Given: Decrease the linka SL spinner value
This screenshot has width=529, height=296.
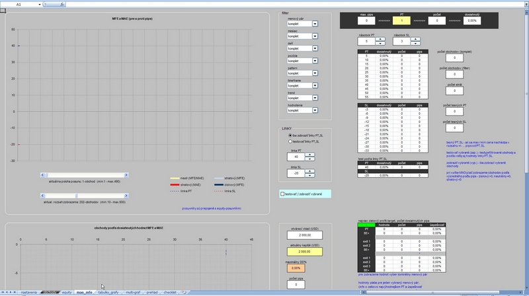Looking at the screenshot, I should coord(309,175).
